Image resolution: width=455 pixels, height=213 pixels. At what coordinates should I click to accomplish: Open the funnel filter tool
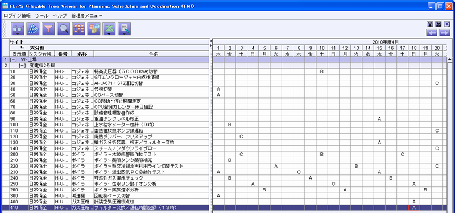coord(48,29)
